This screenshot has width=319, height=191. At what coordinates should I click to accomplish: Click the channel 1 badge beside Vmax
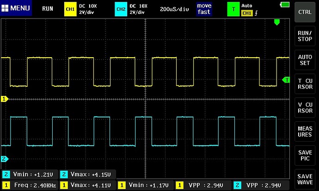tap(64, 185)
